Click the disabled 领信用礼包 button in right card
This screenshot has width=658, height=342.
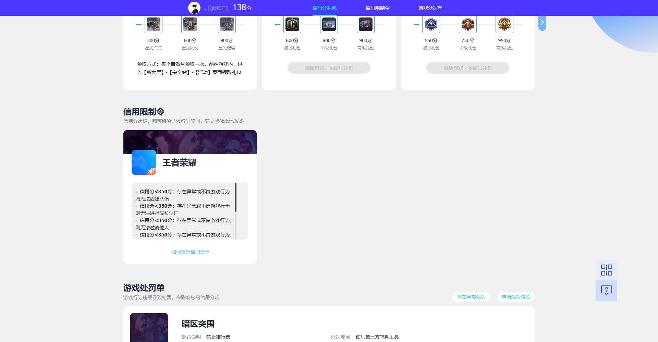[x=468, y=68]
